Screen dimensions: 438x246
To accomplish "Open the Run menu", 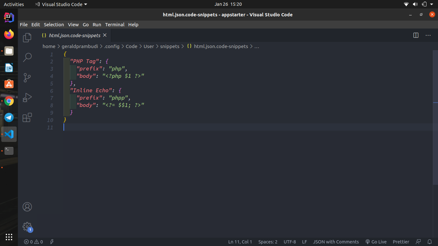I will pyautogui.click(x=97, y=25).
